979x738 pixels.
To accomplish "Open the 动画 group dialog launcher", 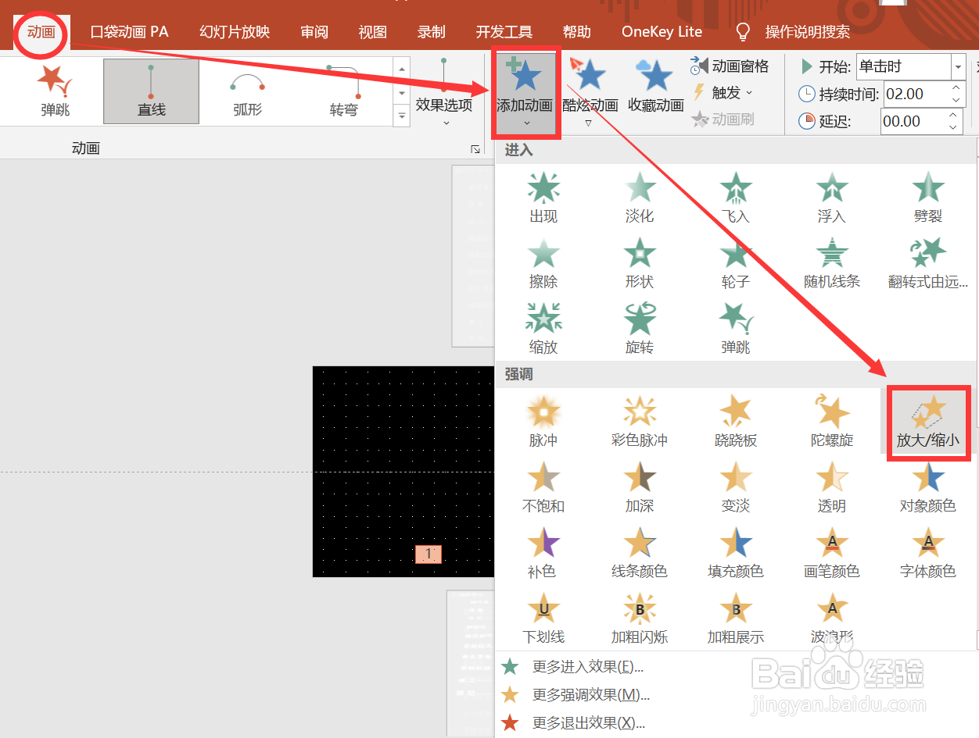I will coord(475,149).
